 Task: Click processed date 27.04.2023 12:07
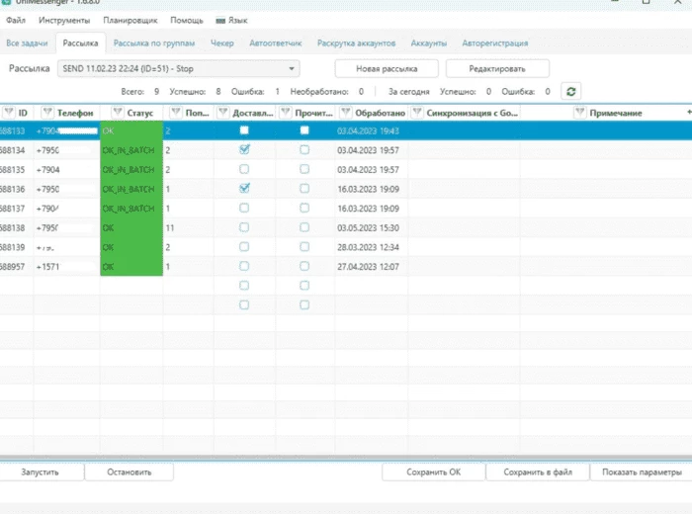click(x=368, y=267)
